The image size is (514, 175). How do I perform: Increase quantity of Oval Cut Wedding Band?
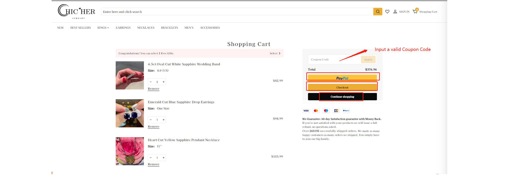coord(163,82)
